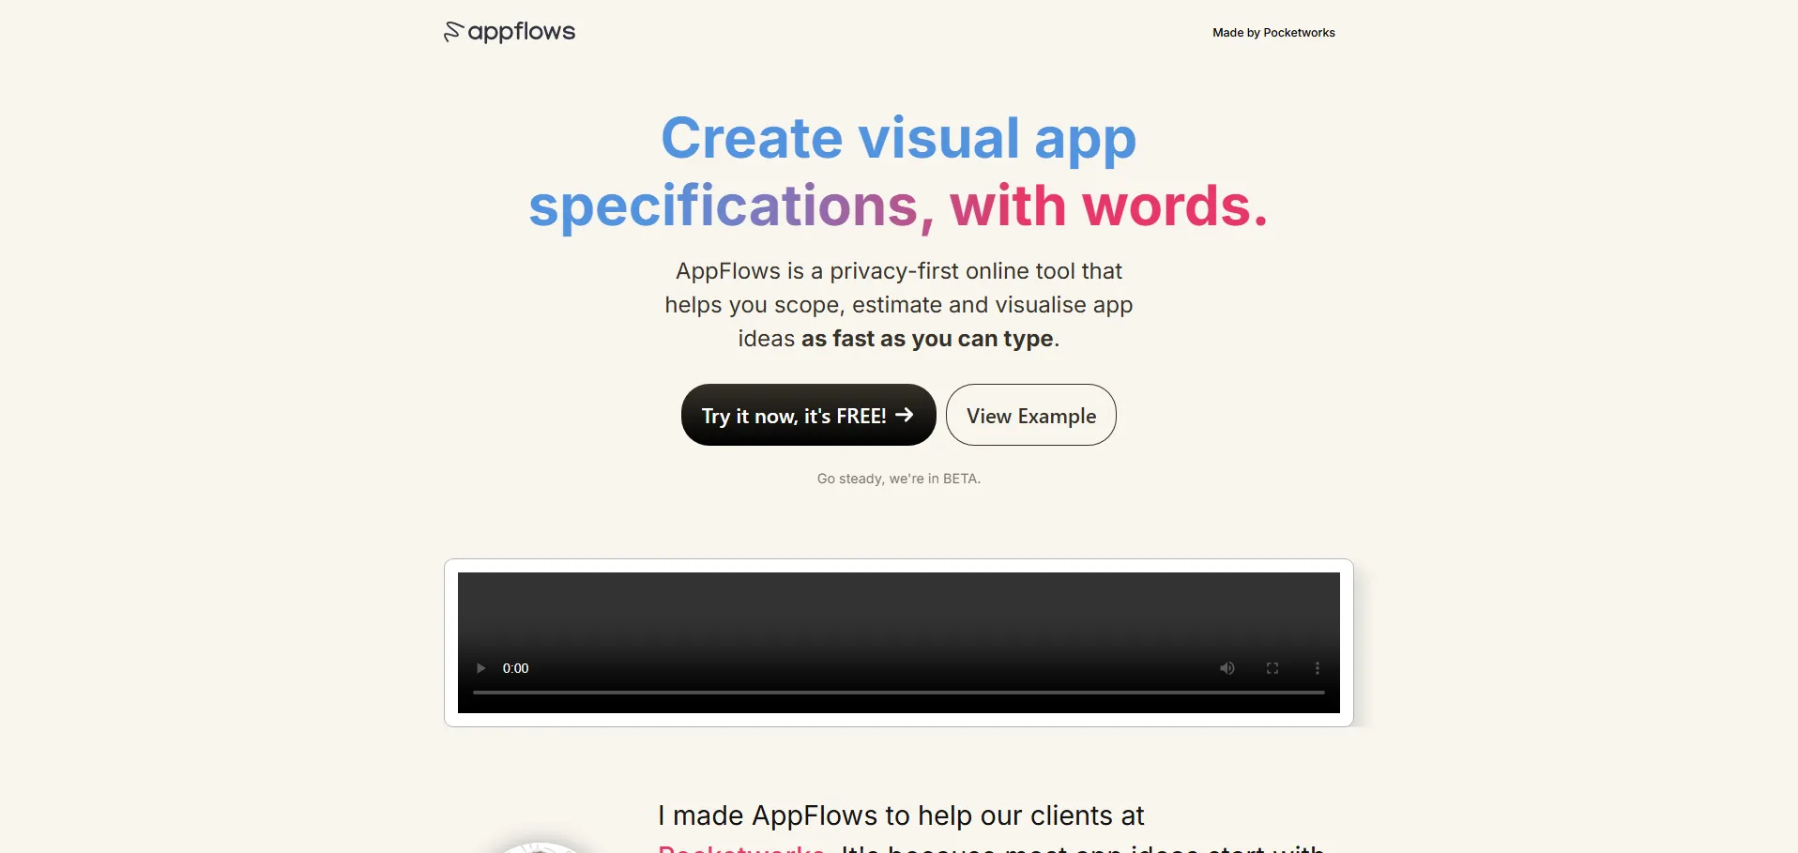Click the Create visual app headline

[898, 138]
